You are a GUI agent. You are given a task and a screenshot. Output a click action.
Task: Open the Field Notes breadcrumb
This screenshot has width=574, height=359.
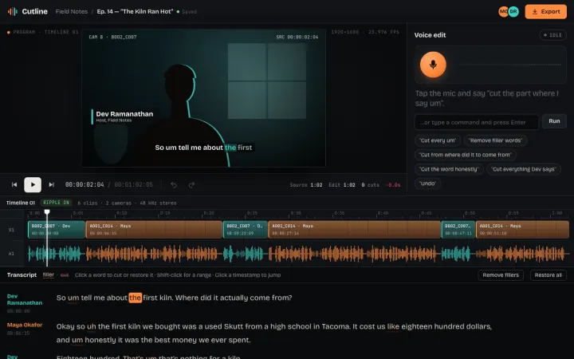(x=72, y=12)
